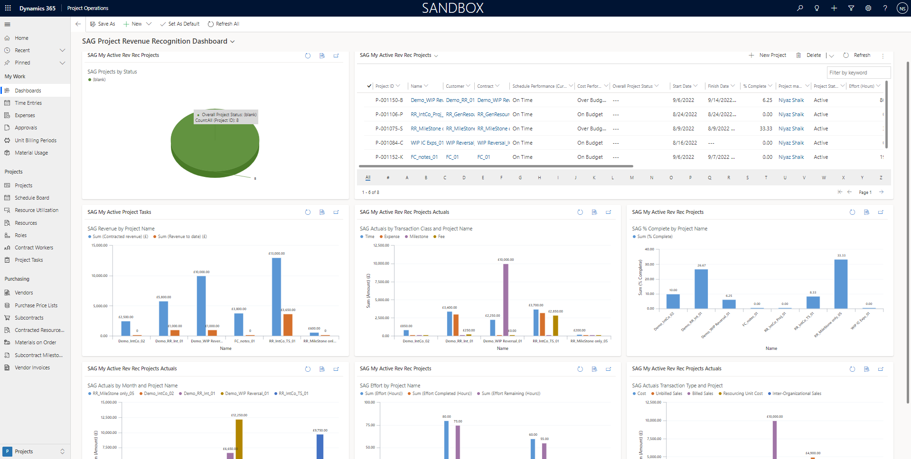Open the New button split dropdown

point(149,24)
